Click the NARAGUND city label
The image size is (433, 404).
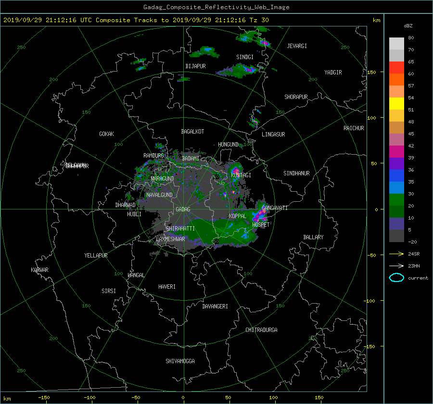pyautogui.click(x=163, y=179)
